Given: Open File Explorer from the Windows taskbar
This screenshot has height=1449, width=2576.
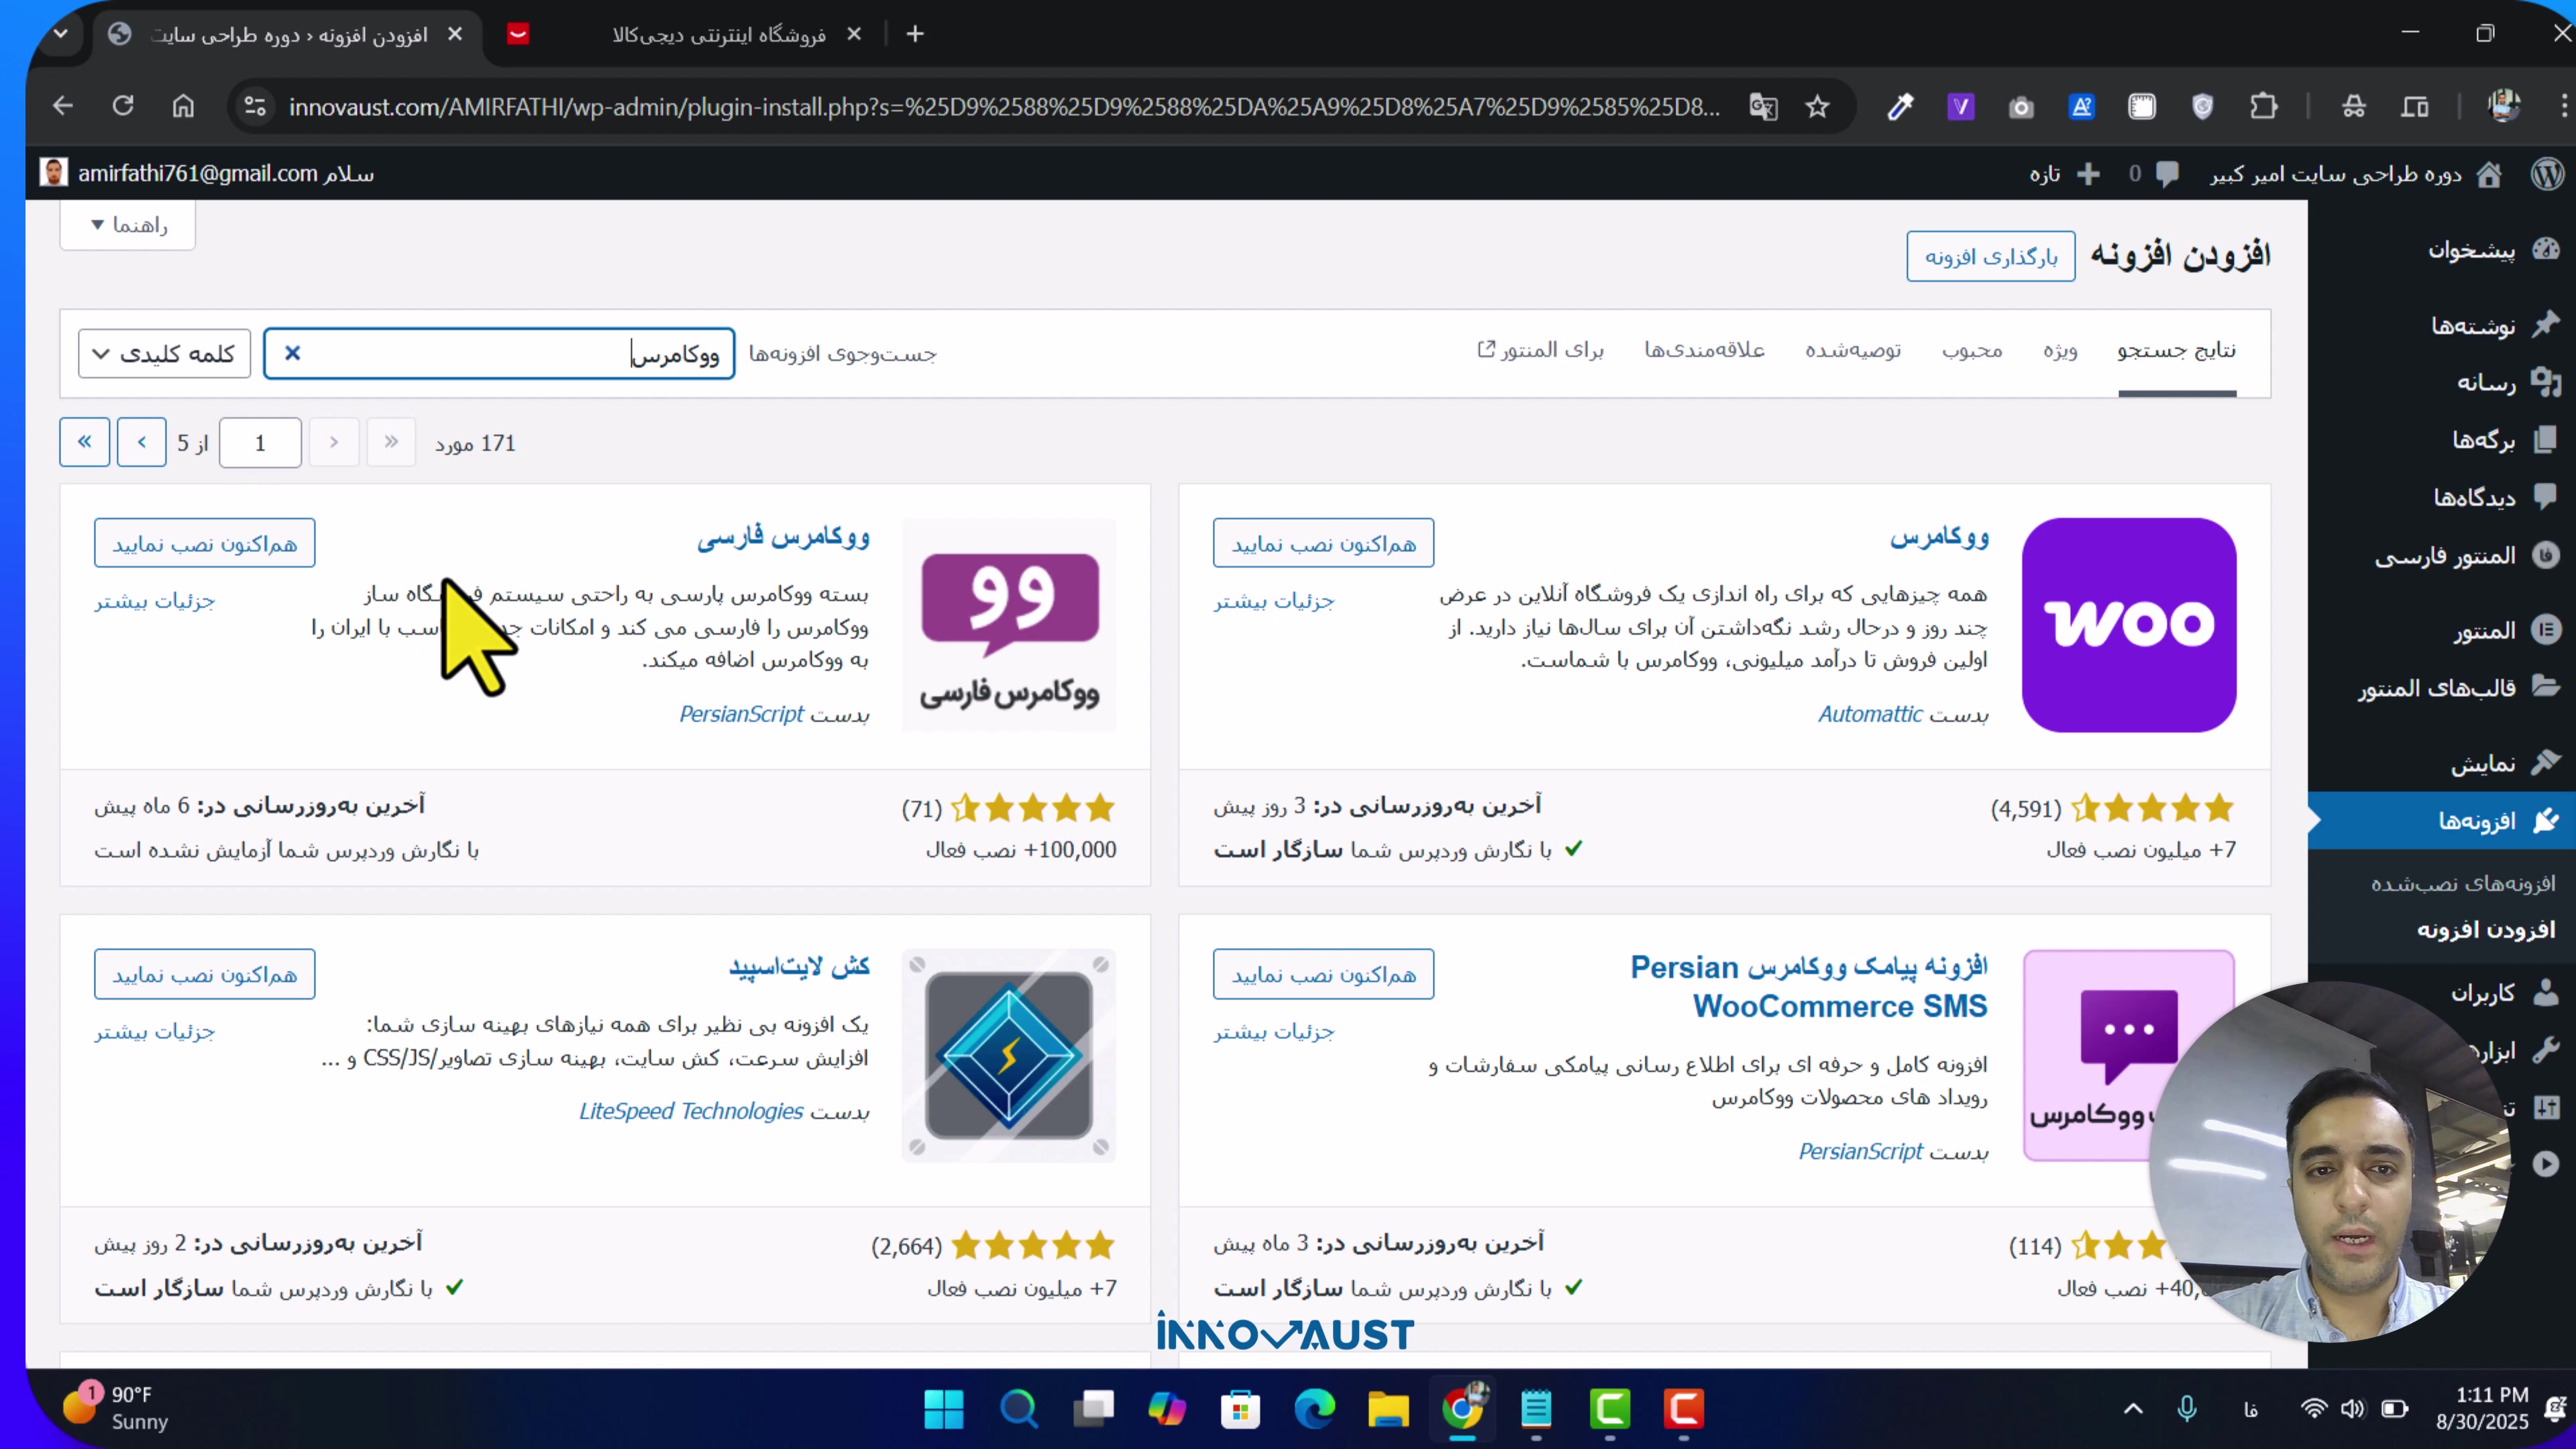Looking at the screenshot, I should 1388,1409.
